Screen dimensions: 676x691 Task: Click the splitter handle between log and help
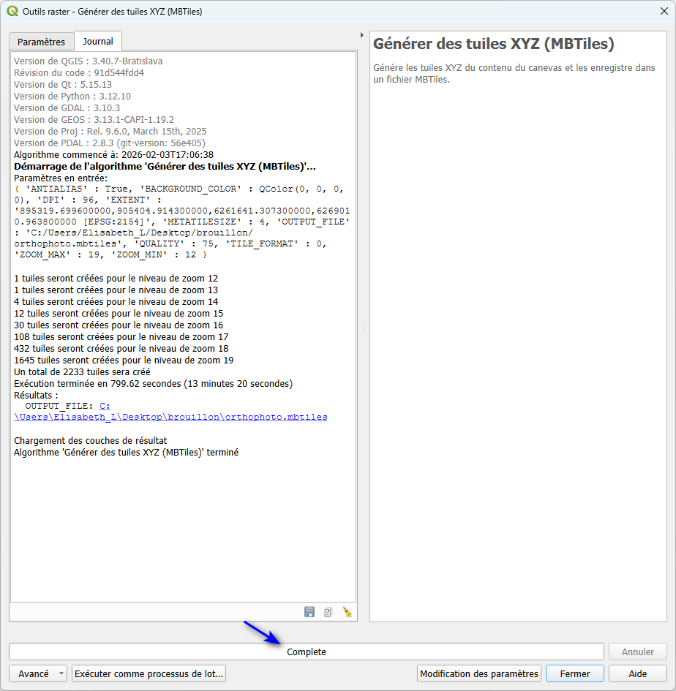363,328
